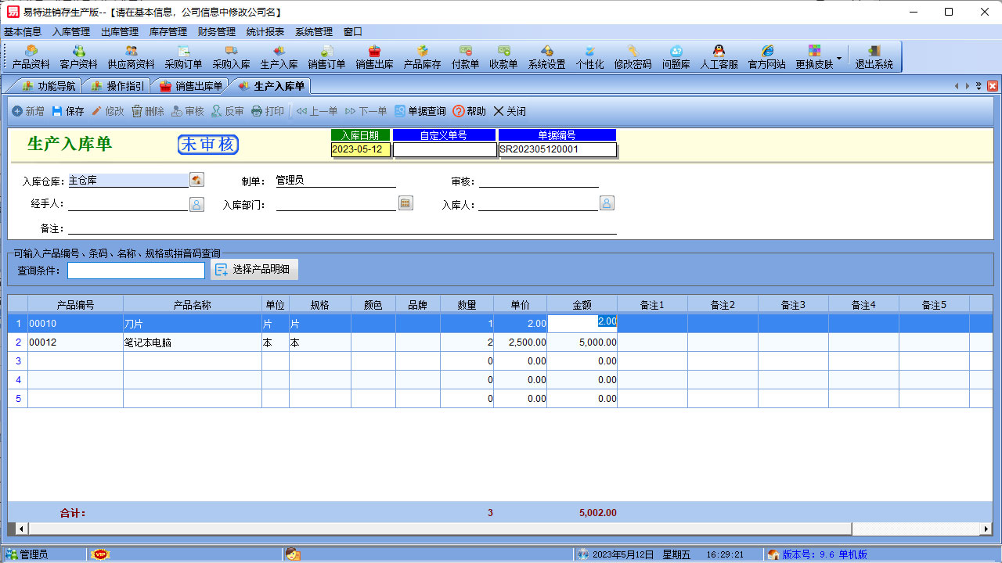Click the 采购订单 toolbar icon
Viewport: 1002px width, 563px height.
pos(183,57)
